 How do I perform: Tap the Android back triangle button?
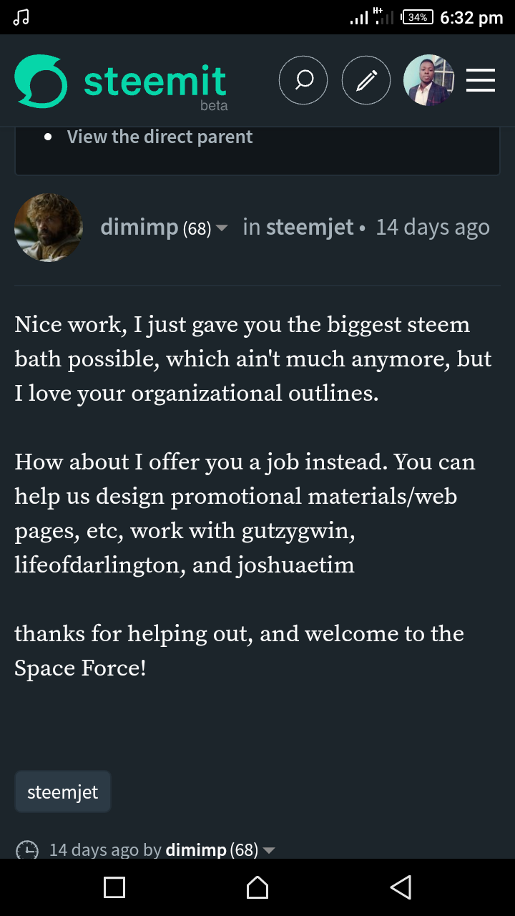[401, 887]
